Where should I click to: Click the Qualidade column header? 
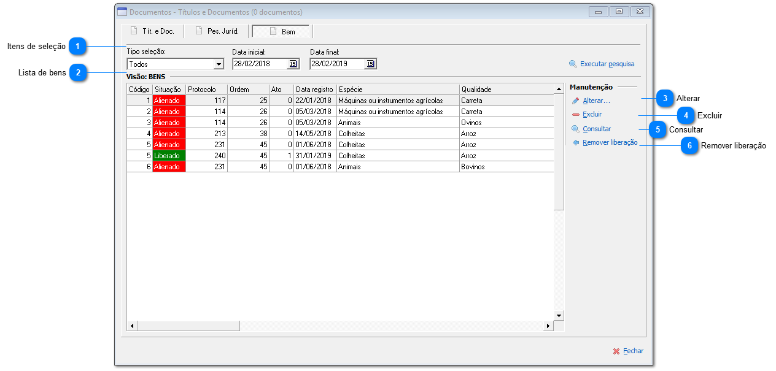(x=506, y=90)
